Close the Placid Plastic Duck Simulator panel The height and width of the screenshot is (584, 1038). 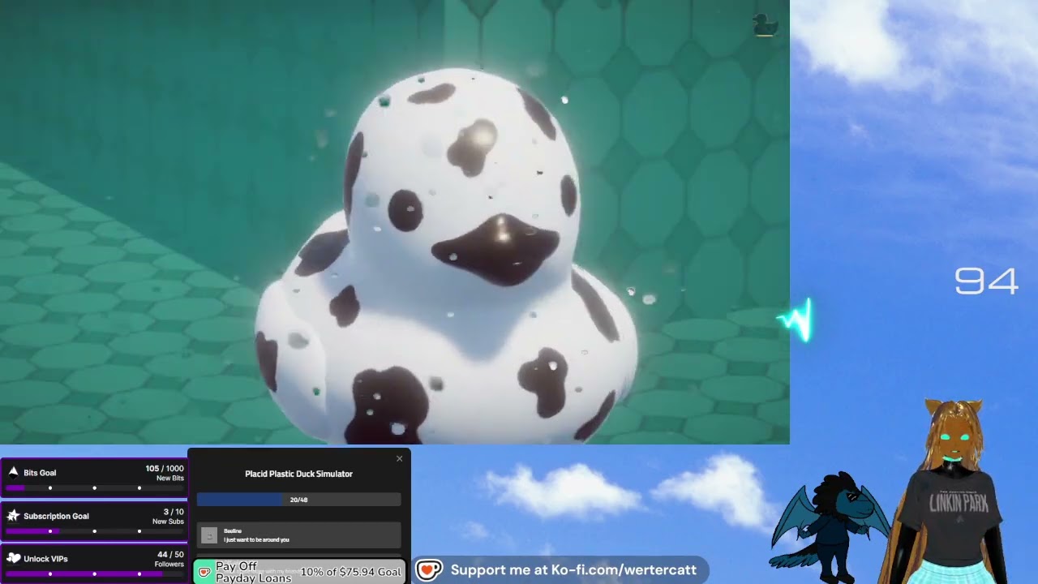pos(399,459)
